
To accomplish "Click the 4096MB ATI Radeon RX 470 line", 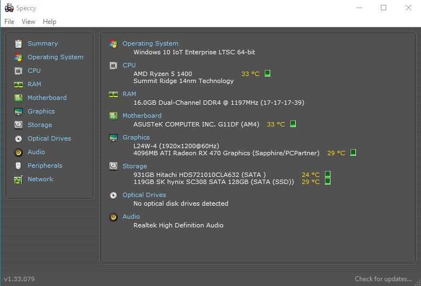I will [227, 153].
